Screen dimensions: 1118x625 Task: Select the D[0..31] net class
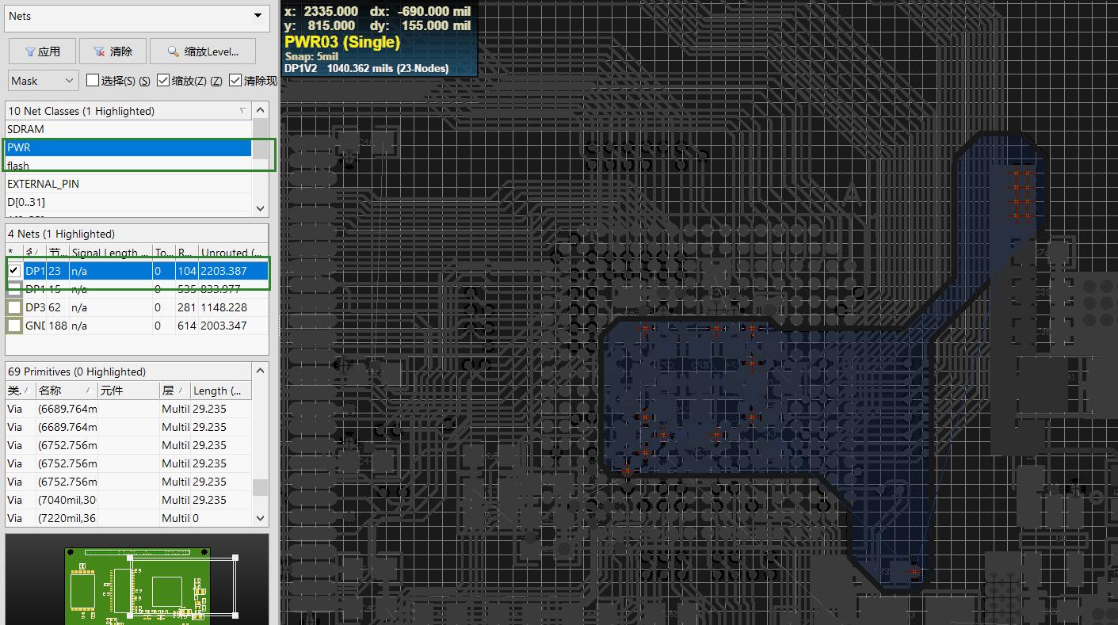(128, 202)
